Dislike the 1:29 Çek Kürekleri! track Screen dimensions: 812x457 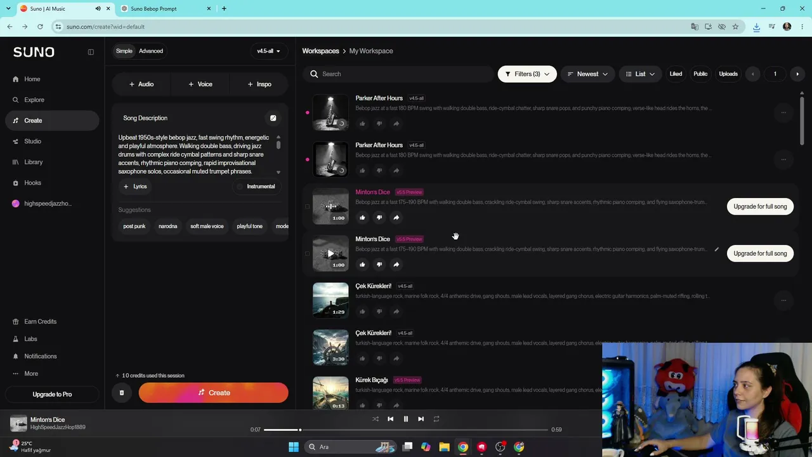coord(379,312)
